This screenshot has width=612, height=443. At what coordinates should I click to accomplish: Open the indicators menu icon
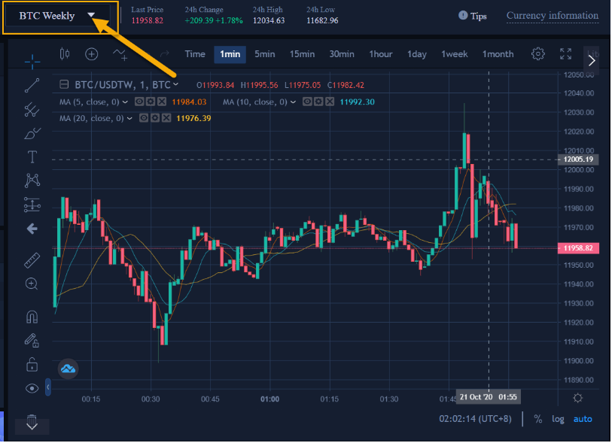click(120, 54)
